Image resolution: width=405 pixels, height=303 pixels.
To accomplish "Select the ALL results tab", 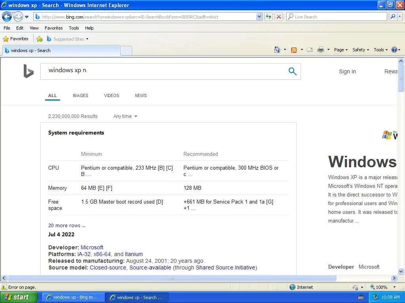I will pyautogui.click(x=53, y=95).
